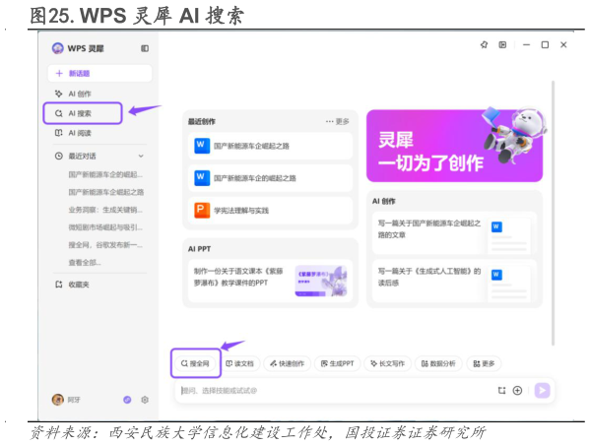Screen dimensions: 590x446
Task: Click the 灵犀 一切为了创作 banner
Action: [454, 146]
